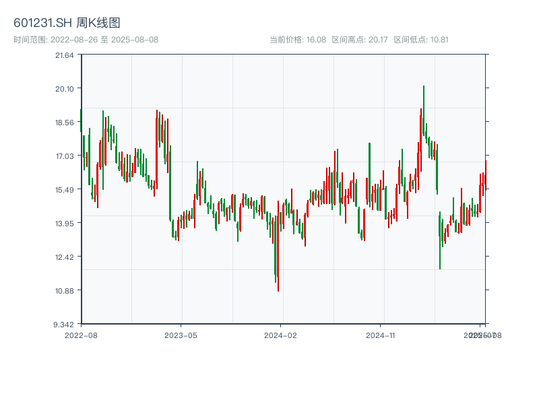Click the 区间低点 10.81 label
Image resolution: width=539 pixels, height=404 pixels.
point(420,40)
